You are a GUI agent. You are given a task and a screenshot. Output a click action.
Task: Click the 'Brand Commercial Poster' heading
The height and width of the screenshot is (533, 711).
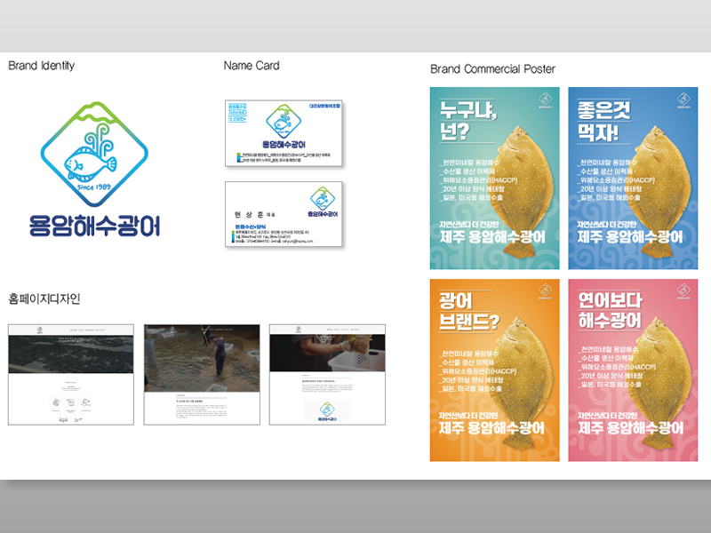pos(492,69)
